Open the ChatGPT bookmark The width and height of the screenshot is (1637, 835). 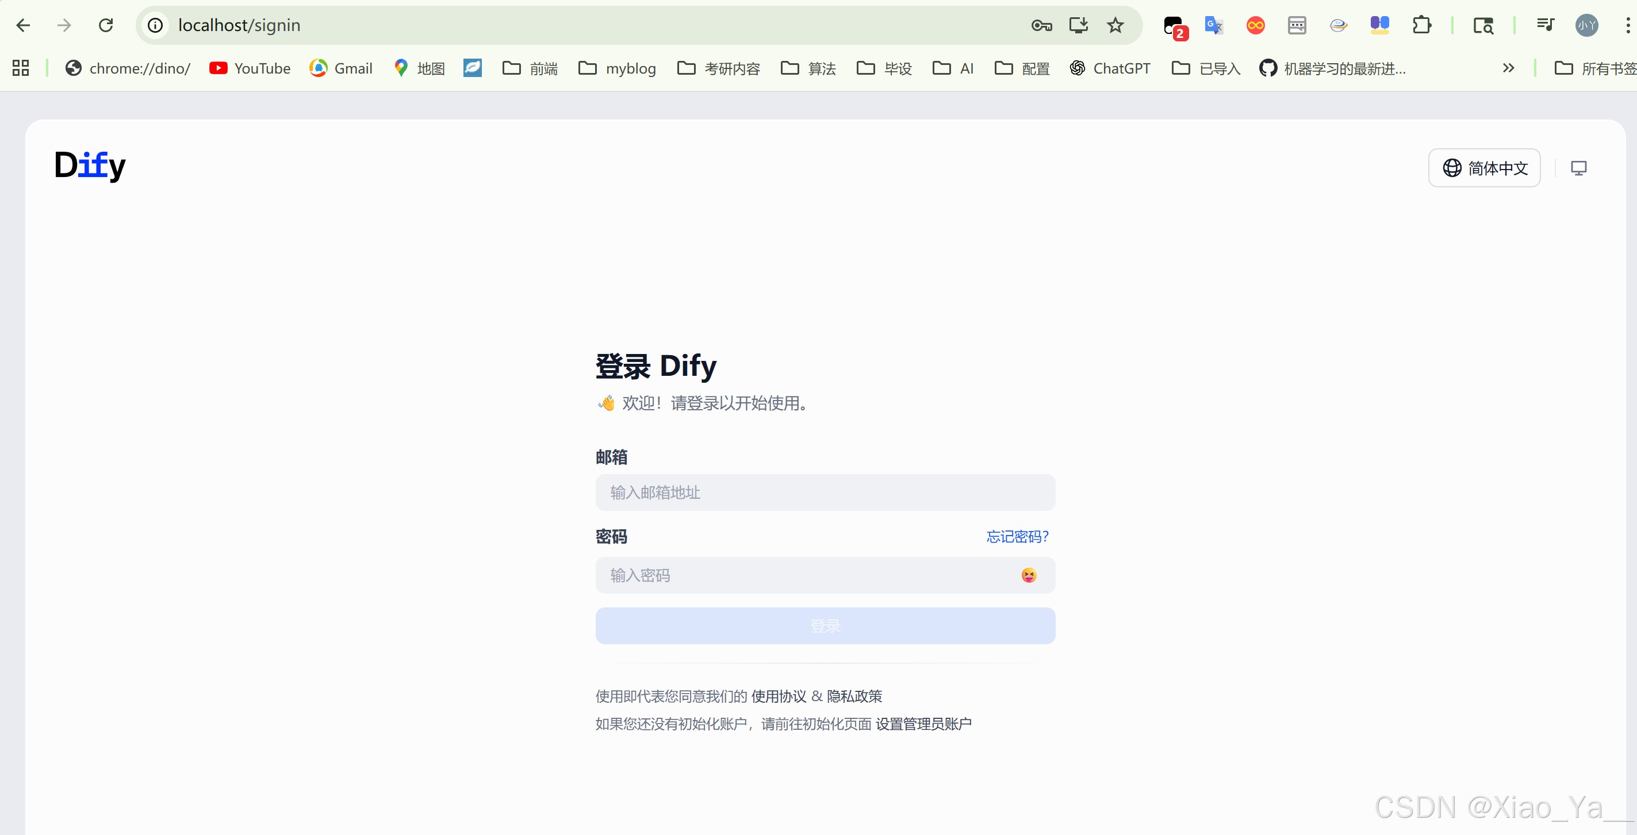[x=1110, y=68]
